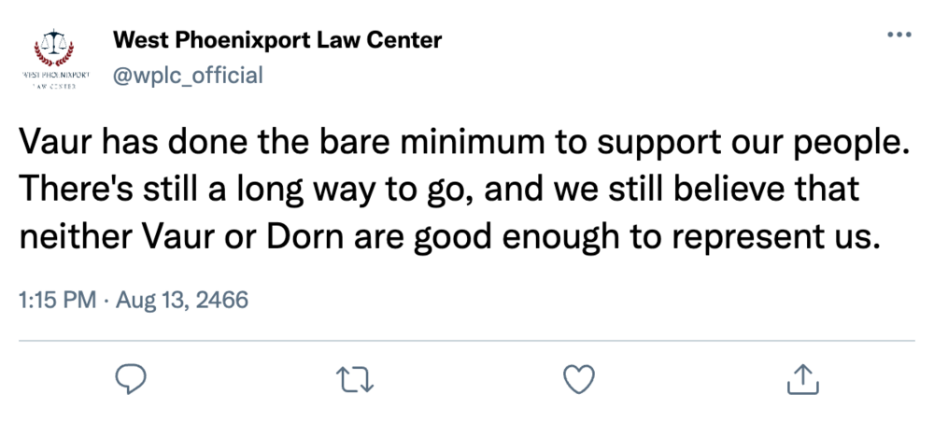The image size is (934, 437).
Task: Open the share tray arrow icon
Action: (x=804, y=378)
